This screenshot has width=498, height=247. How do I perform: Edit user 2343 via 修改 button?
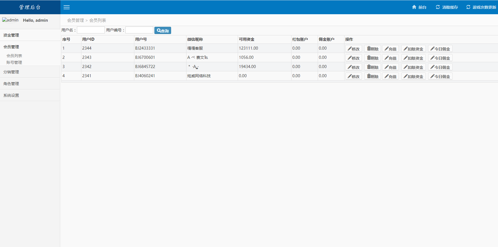(353, 58)
